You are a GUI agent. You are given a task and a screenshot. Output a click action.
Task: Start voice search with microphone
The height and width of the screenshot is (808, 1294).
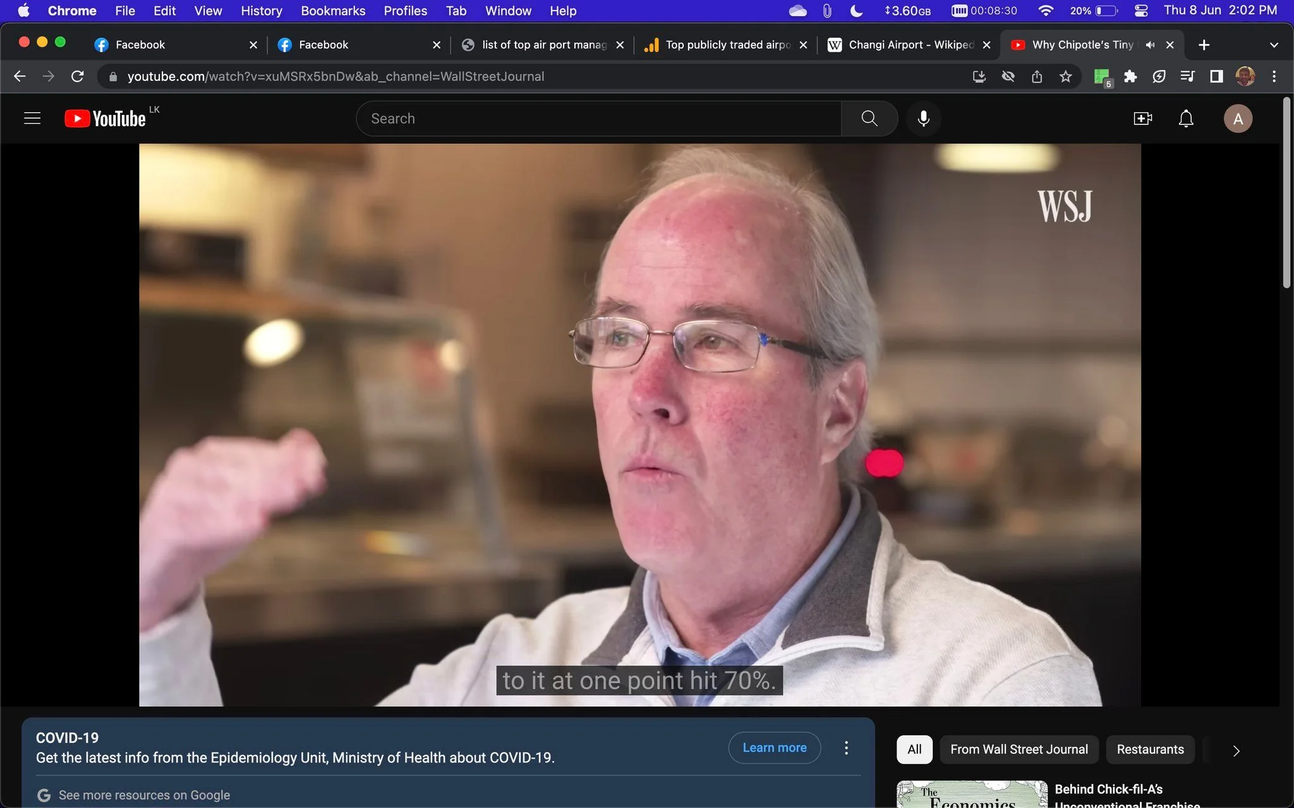923,119
